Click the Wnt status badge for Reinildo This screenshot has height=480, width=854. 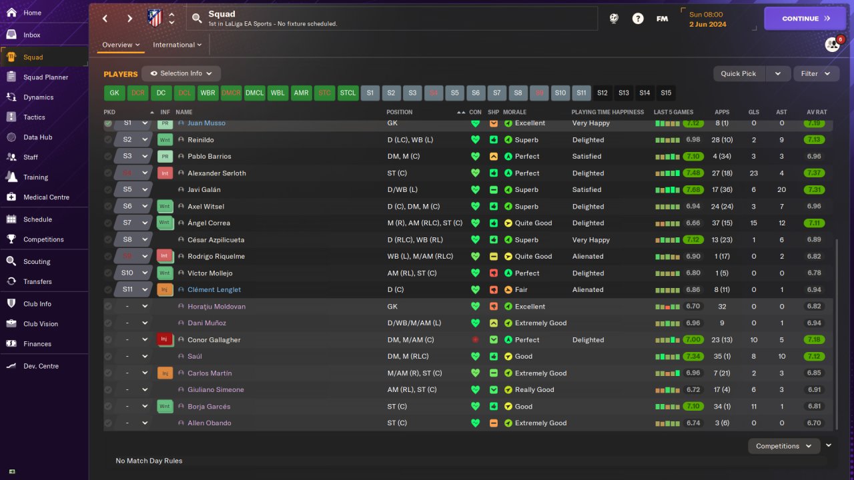tap(165, 140)
